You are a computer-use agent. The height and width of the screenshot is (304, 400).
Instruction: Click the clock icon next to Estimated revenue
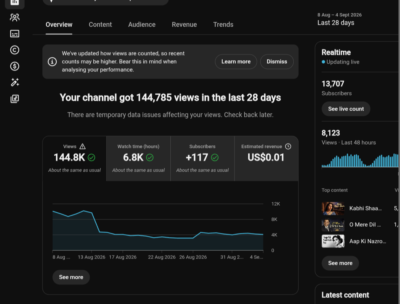tap(288, 146)
